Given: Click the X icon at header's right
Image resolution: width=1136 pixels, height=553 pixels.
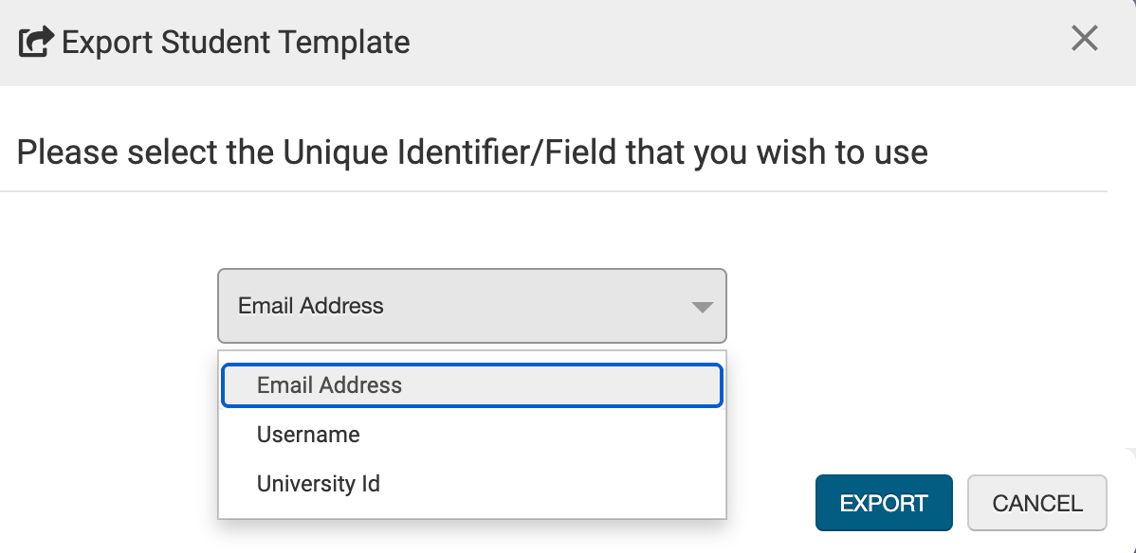Looking at the screenshot, I should pos(1084,39).
